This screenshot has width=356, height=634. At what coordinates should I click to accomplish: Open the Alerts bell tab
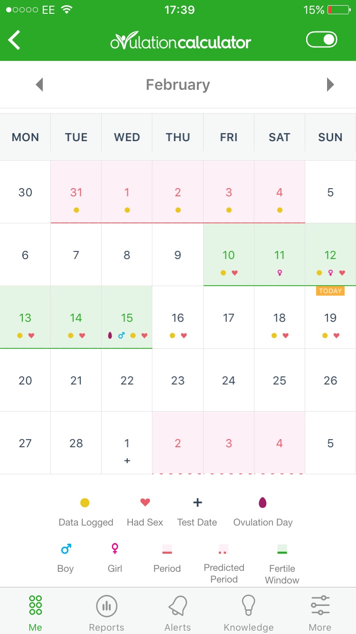(x=178, y=613)
